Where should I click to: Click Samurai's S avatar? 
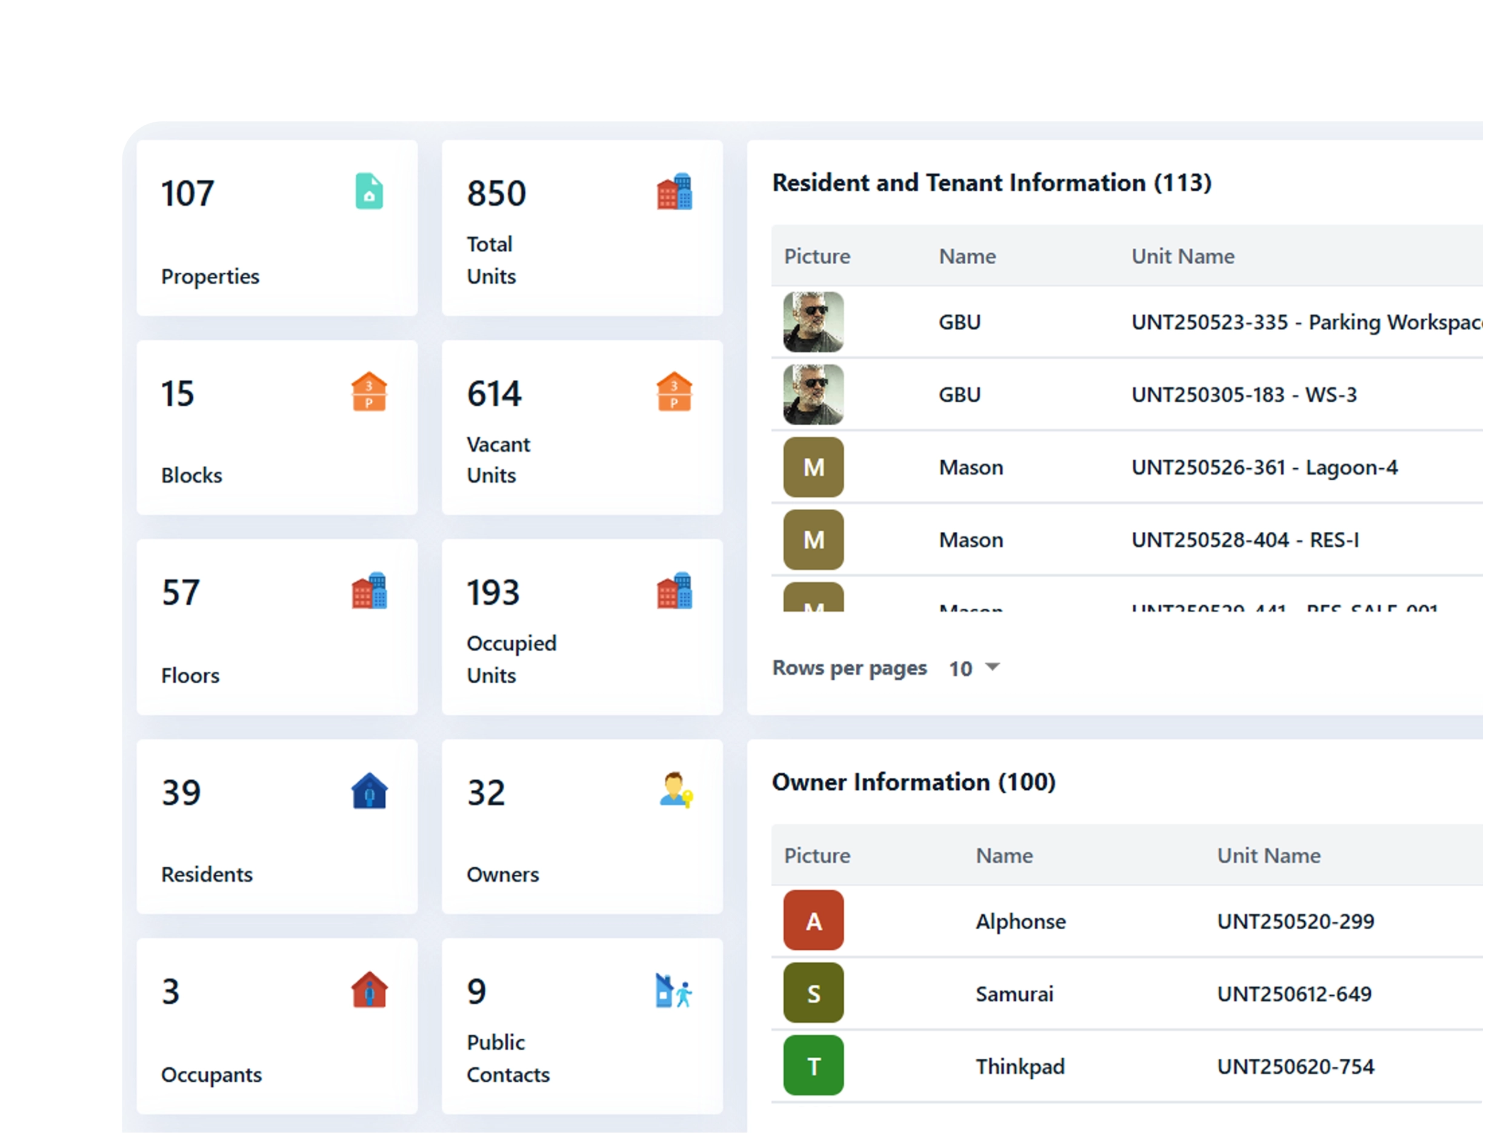813,993
